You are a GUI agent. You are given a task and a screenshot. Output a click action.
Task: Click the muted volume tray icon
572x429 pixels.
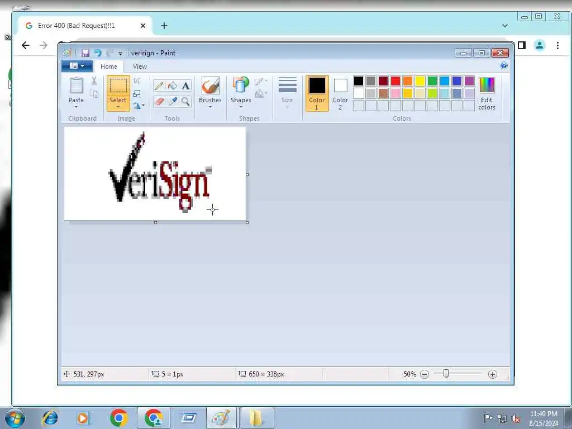(x=516, y=418)
